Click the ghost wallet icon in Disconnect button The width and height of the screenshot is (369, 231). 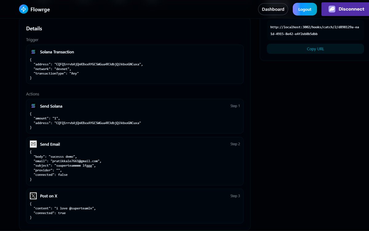[332, 9]
